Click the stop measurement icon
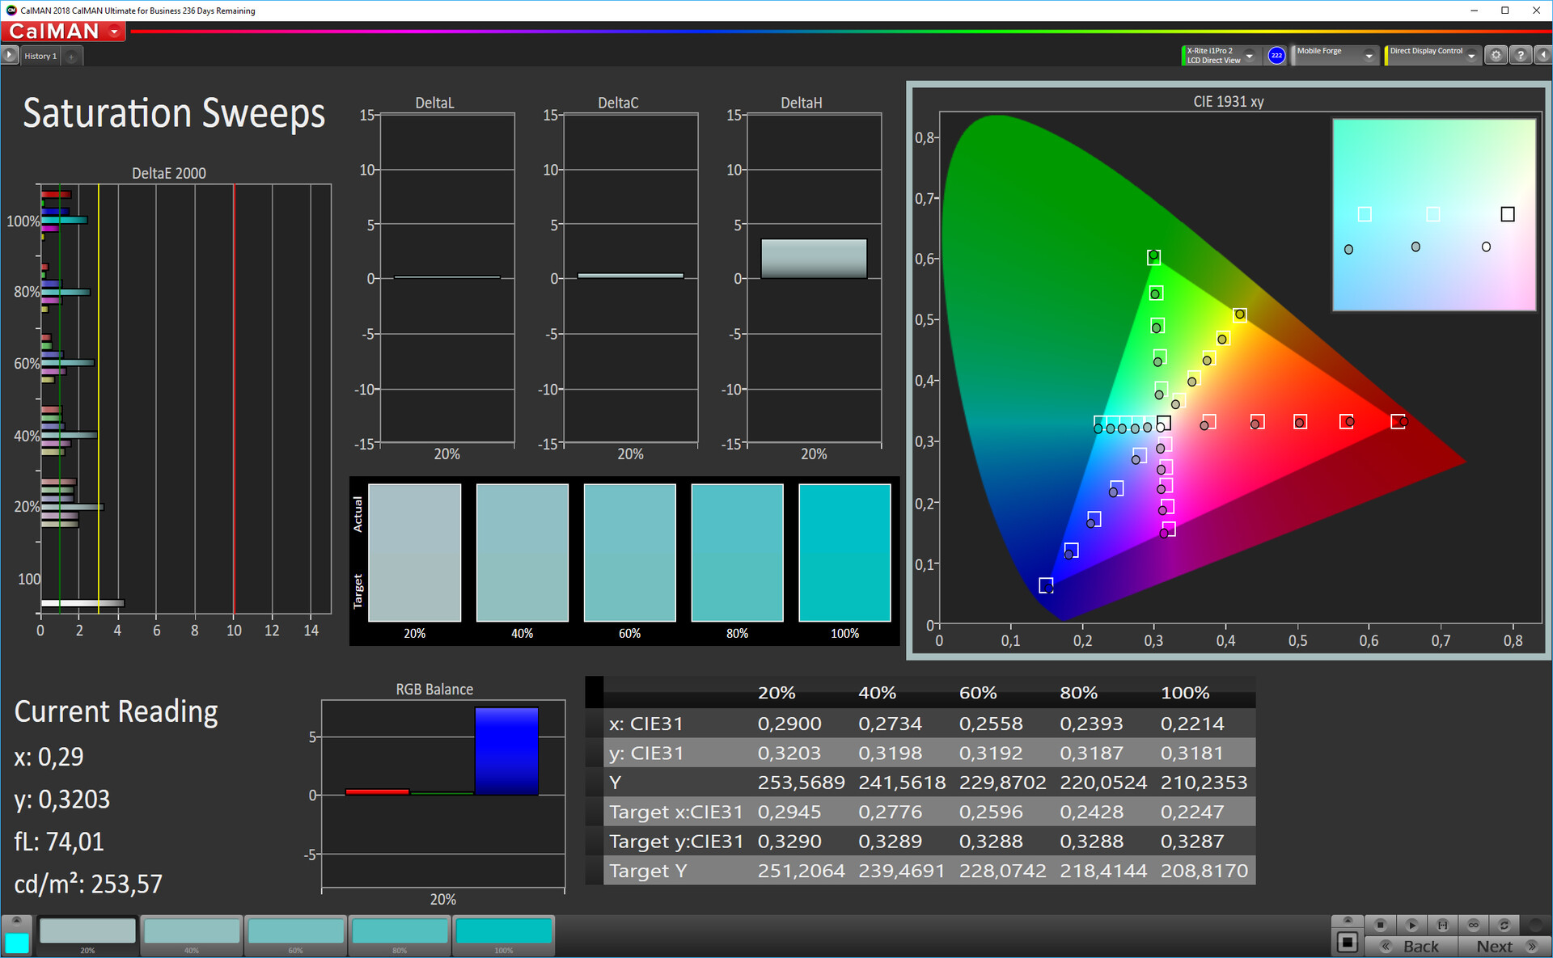The width and height of the screenshot is (1553, 958). coord(1381,925)
